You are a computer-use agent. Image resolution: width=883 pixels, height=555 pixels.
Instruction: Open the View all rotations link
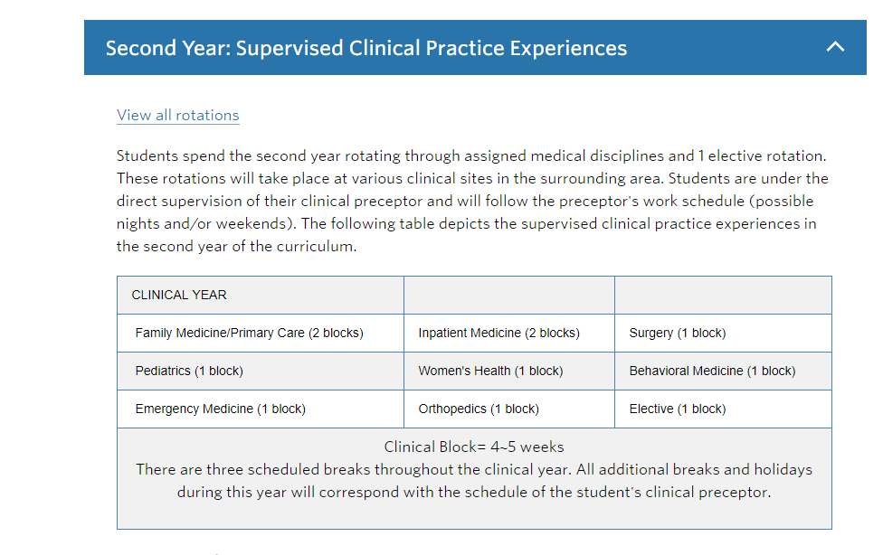click(178, 115)
